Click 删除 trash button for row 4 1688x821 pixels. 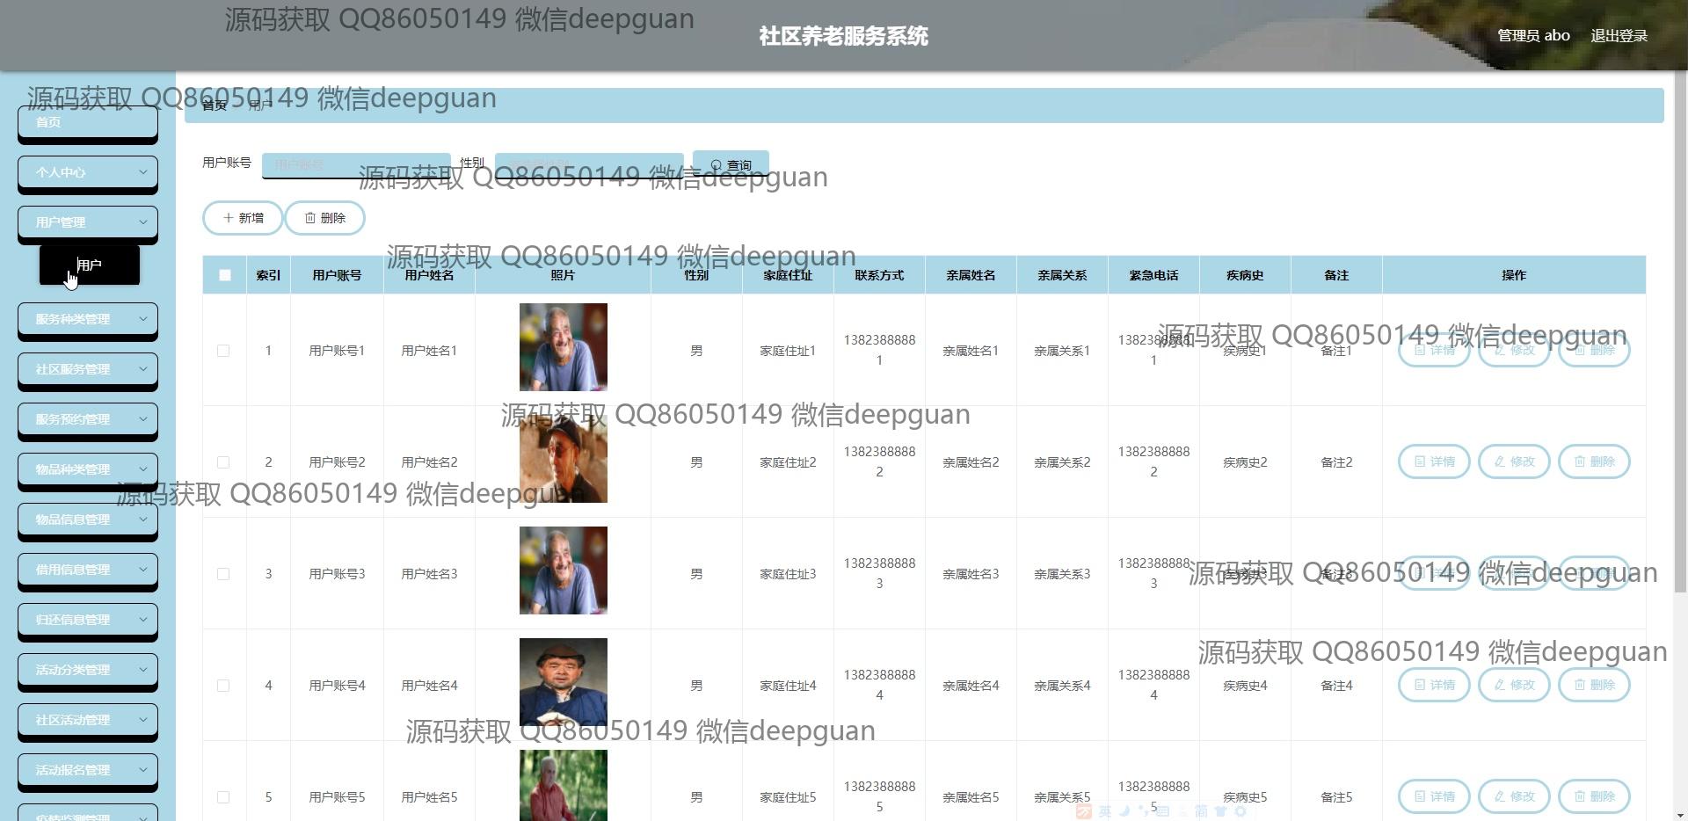pyautogui.click(x=1593, y=685)
